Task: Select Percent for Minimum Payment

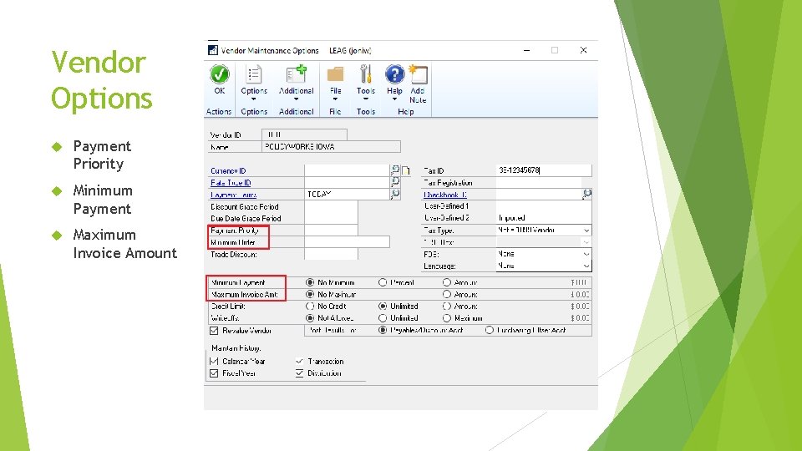Action: click(x=383, y=282)
